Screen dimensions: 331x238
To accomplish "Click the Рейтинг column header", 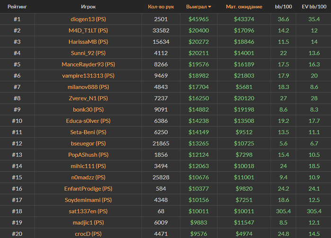I will tap(17, 7).
